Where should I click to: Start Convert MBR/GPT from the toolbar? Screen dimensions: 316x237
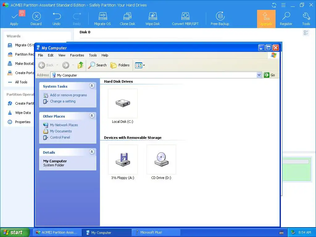[185, 19]
